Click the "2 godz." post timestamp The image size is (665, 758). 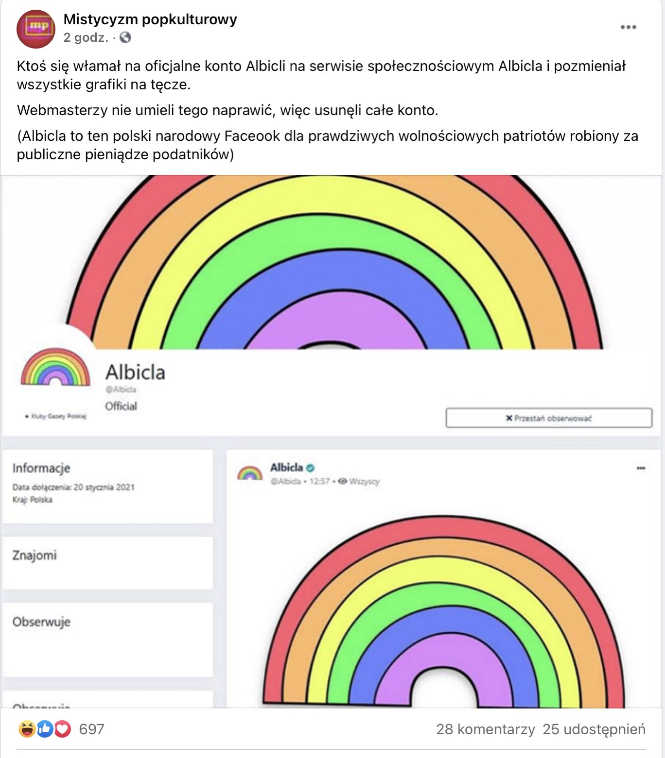pos(86,37)
